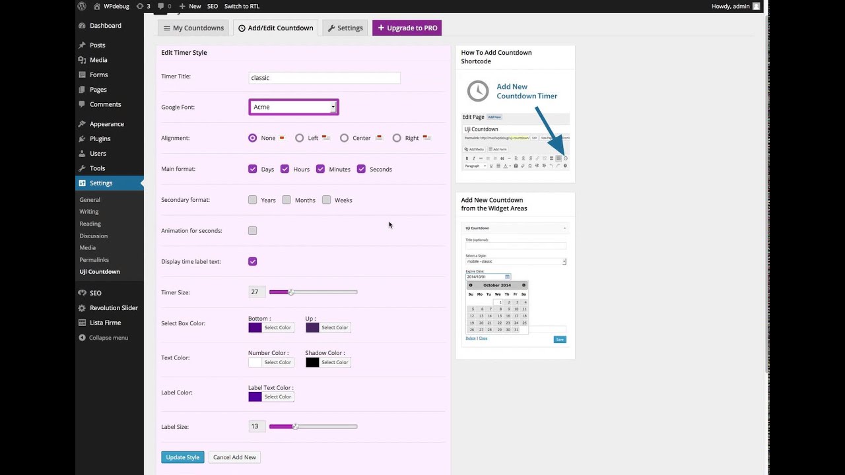
Task: Enable the Months secondary format
Action: (287, 200)
